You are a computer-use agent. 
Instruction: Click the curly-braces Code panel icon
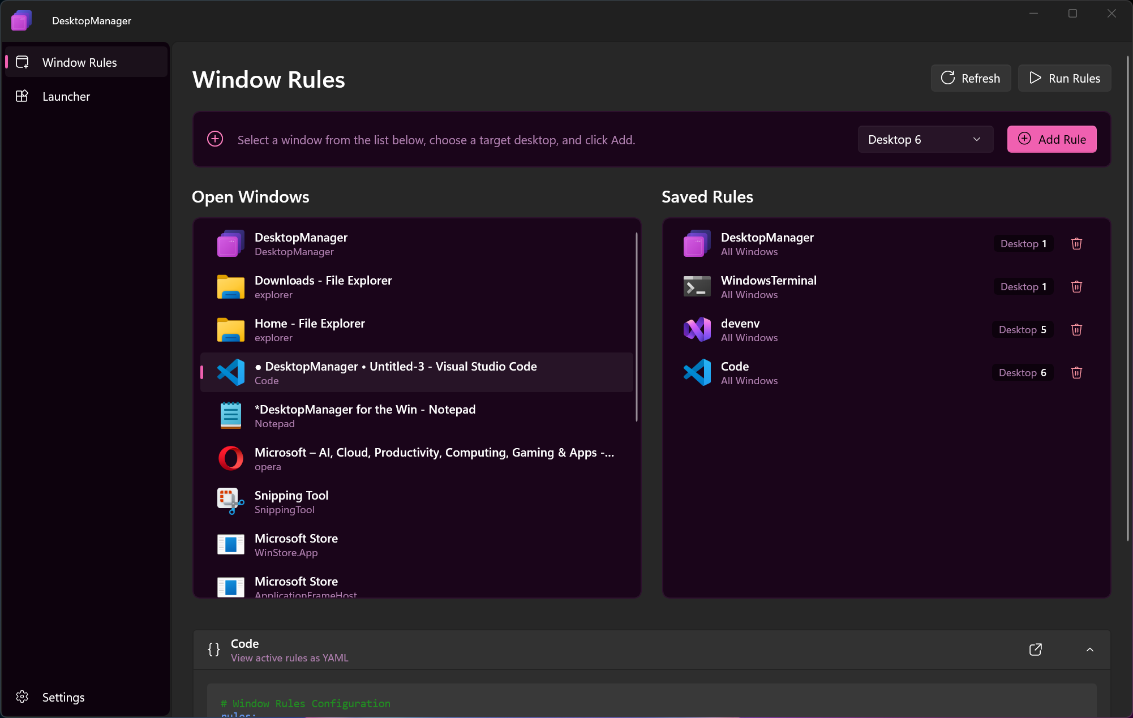[214, 650]
